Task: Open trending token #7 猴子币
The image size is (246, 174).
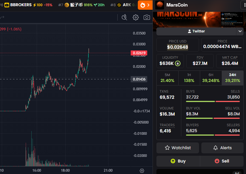Action: (81, 5)
